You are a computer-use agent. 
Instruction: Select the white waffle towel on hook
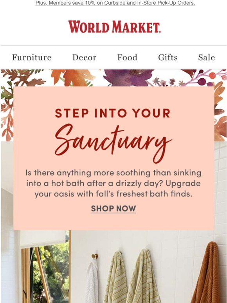92,281
